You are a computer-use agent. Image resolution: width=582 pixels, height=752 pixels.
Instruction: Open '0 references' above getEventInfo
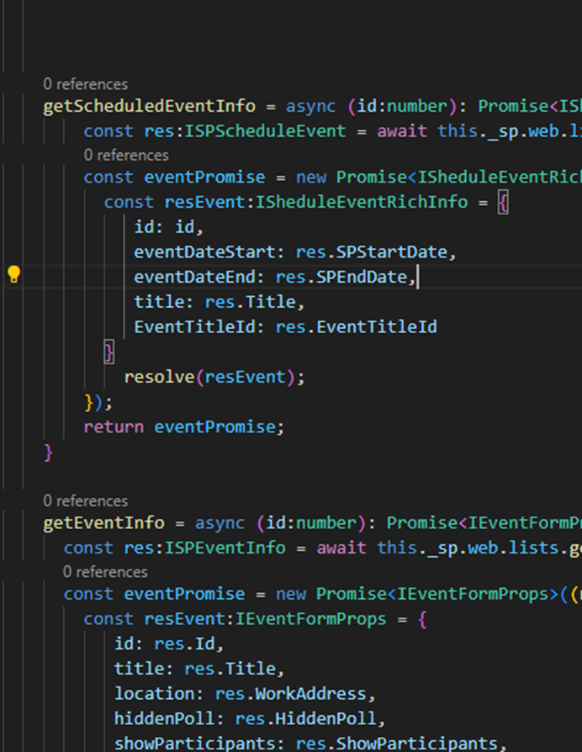[x=85, y=501]
